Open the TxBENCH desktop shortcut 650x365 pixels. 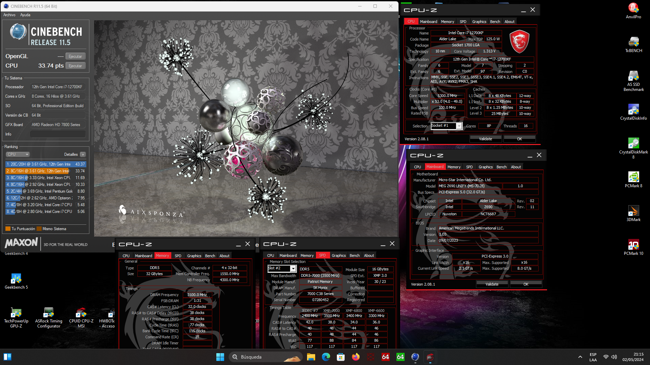pyautogui.click(x=633, y=44)
